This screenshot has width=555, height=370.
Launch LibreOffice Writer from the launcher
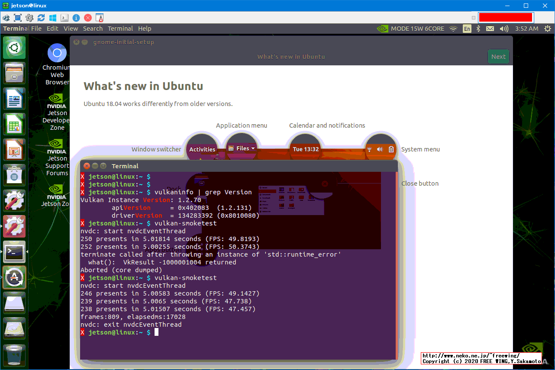14,99
